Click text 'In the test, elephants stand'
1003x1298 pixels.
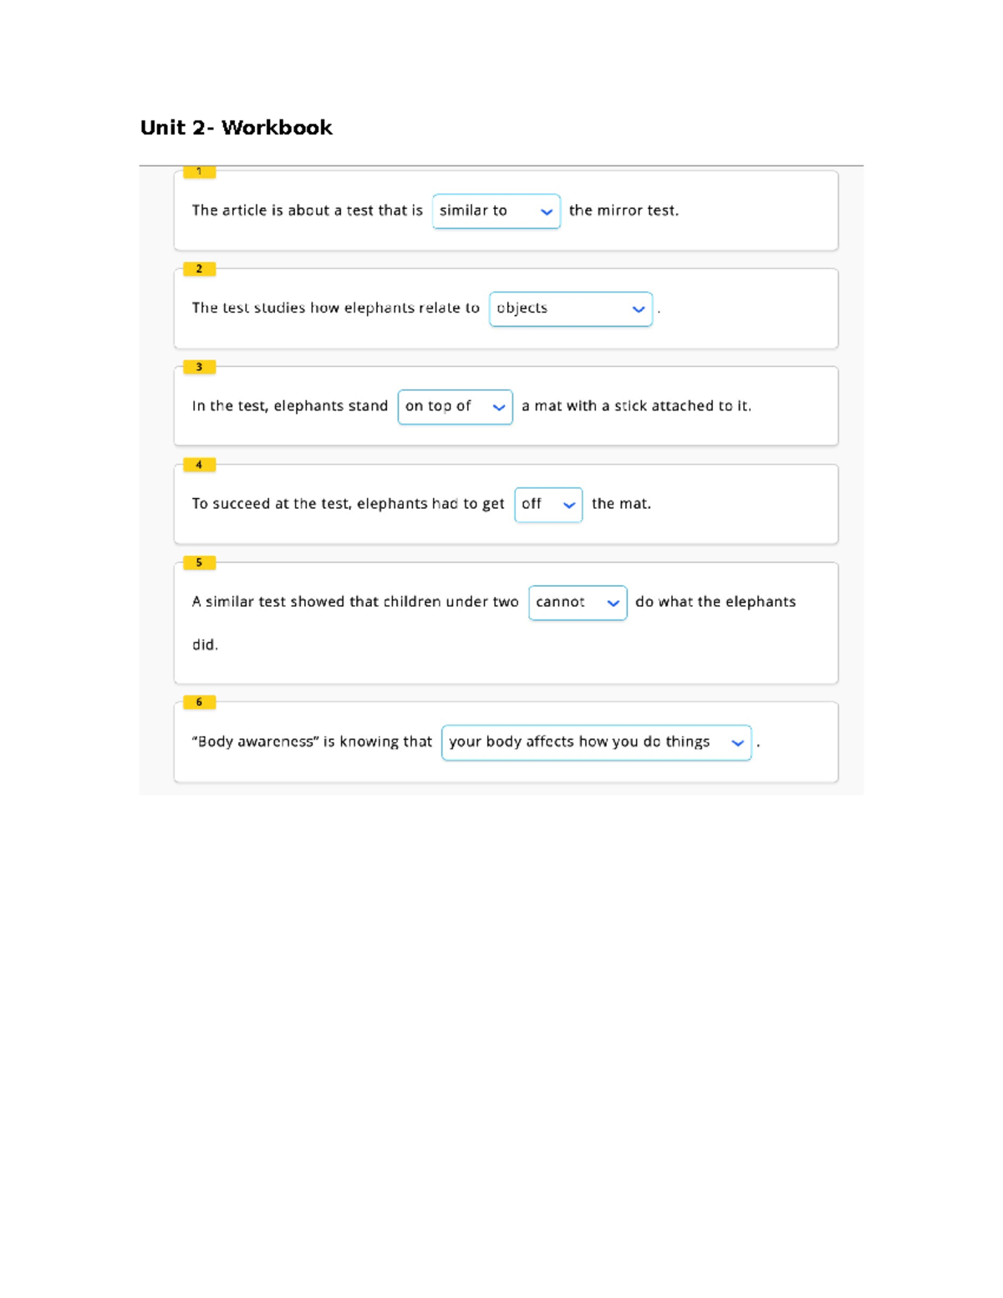pyautogui.click(x=289, y=406)
